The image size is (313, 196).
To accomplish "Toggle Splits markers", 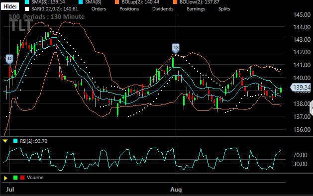I will (x=224, y=9).
